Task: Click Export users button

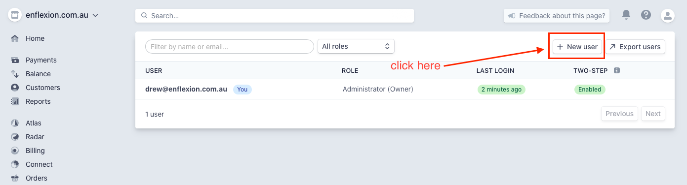Action: pyautogui.click(x=635, y=47)
